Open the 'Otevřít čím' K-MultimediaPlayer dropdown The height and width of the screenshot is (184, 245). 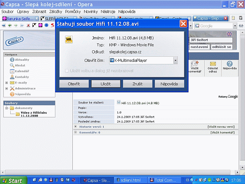[175, 60]
